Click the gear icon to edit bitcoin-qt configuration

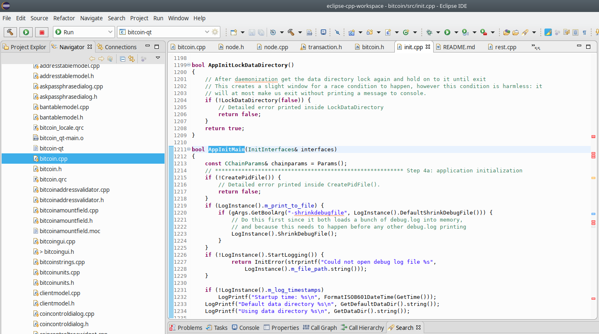(x=215, y=32)
